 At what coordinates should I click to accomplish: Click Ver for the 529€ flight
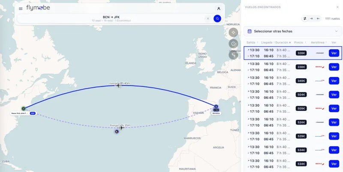tap(334, 136)
